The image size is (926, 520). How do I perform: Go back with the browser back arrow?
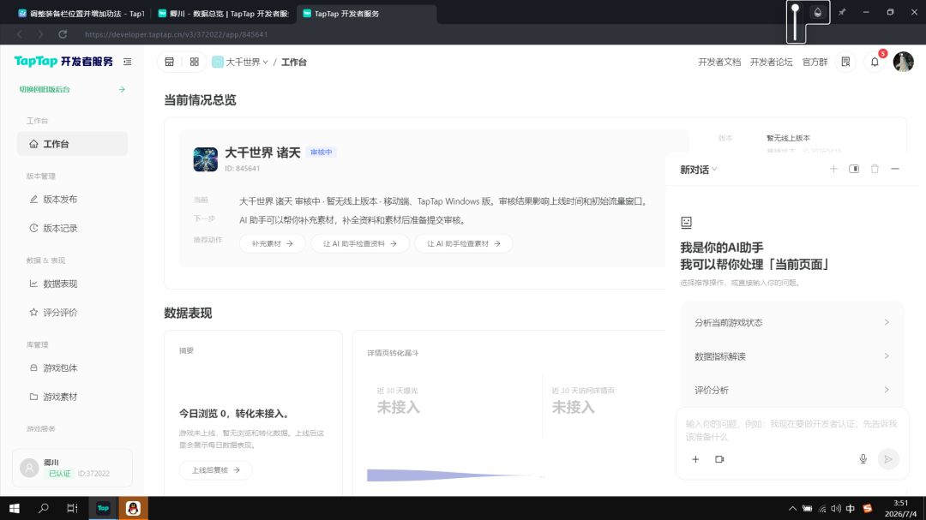point(20,34)
